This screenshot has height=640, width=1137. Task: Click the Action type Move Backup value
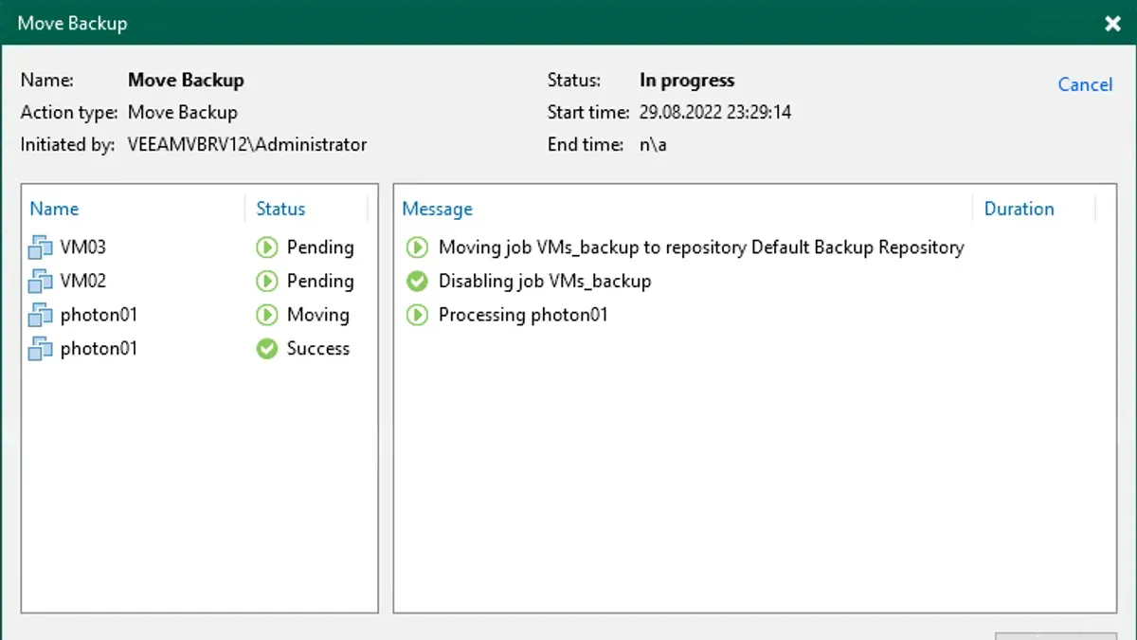183,112
